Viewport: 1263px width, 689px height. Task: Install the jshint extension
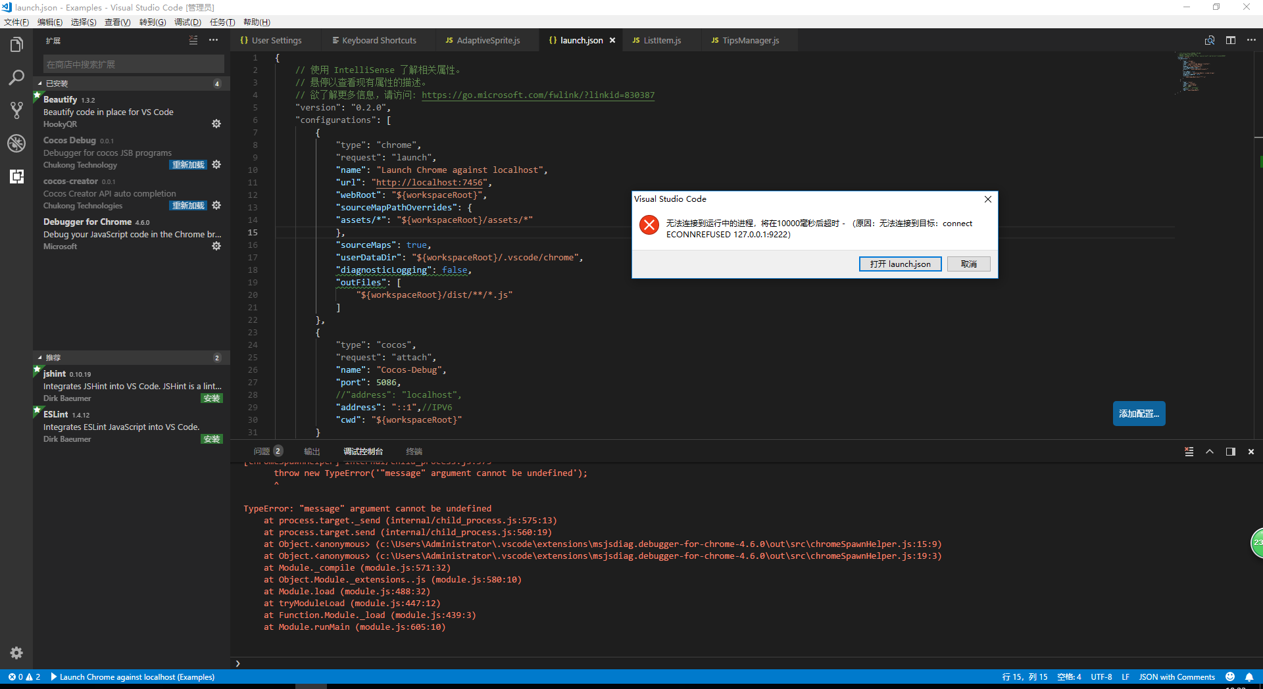212,398
